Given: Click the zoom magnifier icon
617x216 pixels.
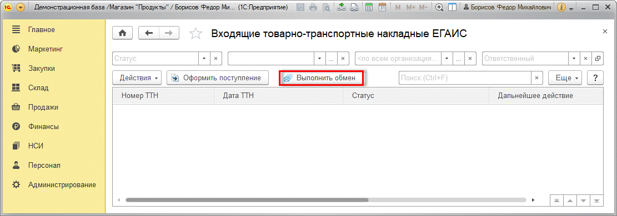Looking at the screenshot, I should coord(439,7).
